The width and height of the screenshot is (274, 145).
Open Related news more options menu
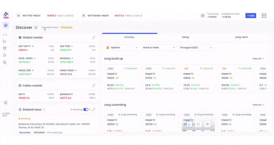(90, 110)
